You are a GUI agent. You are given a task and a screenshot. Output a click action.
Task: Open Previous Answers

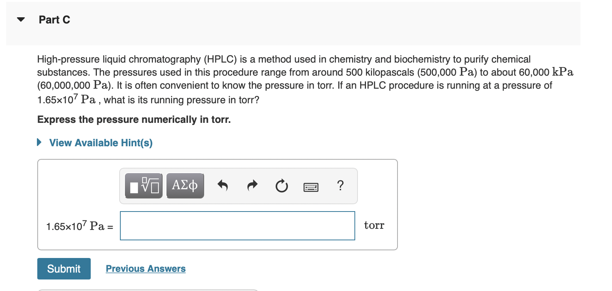[x=145, y=268]
